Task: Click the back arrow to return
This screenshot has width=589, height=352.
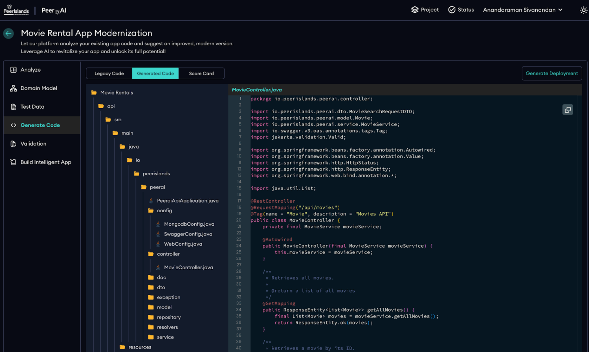Action: click(x=8, y=33)
